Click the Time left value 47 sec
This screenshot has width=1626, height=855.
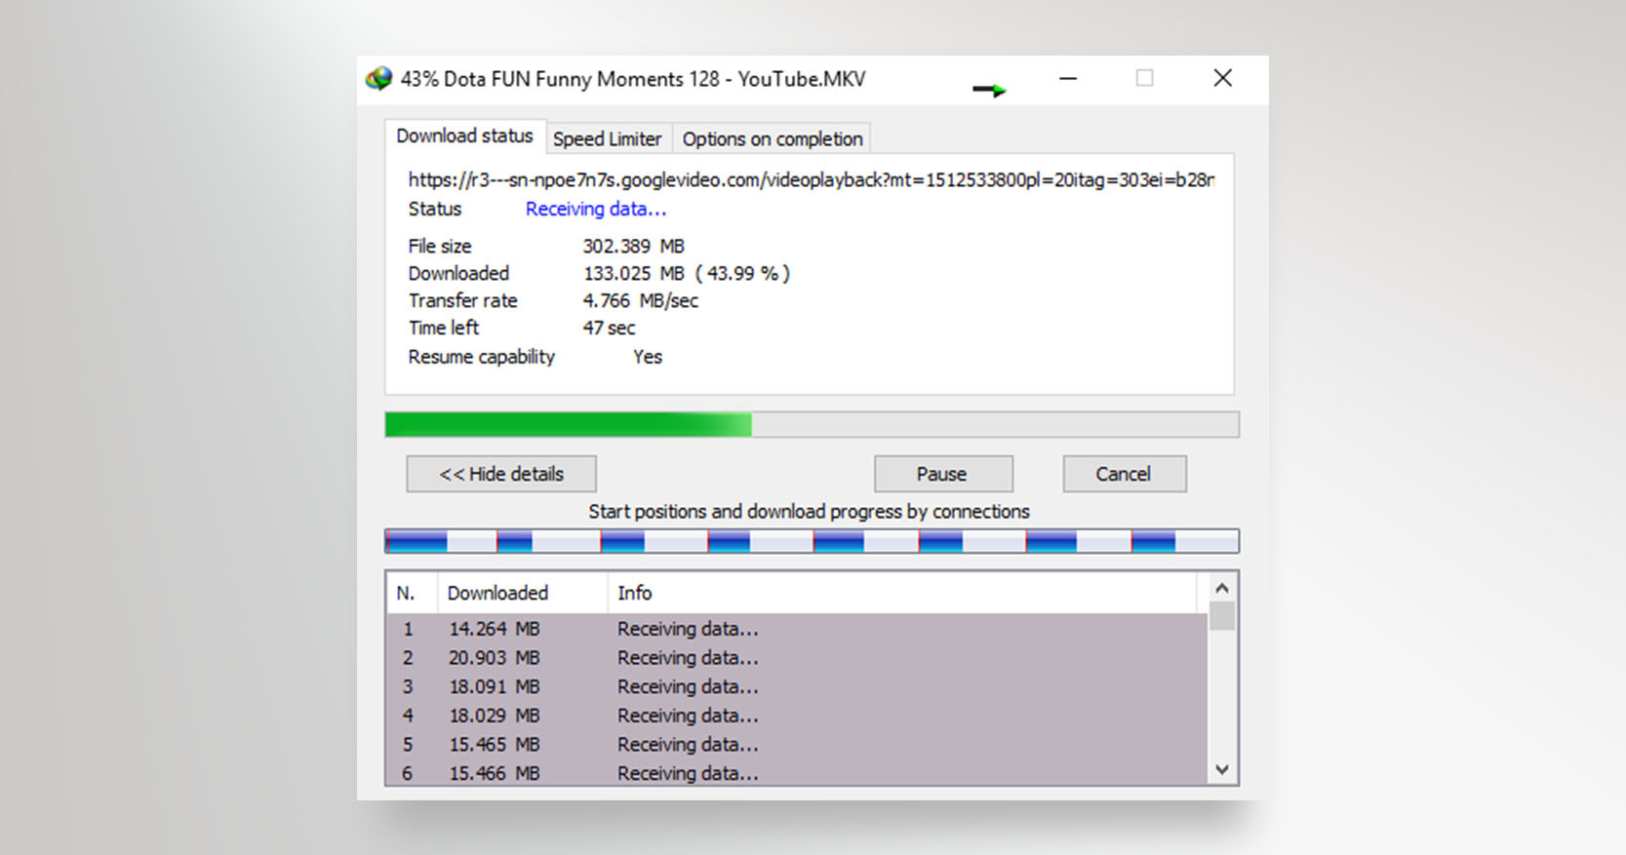pyautogui.click(x=609, y=328)
